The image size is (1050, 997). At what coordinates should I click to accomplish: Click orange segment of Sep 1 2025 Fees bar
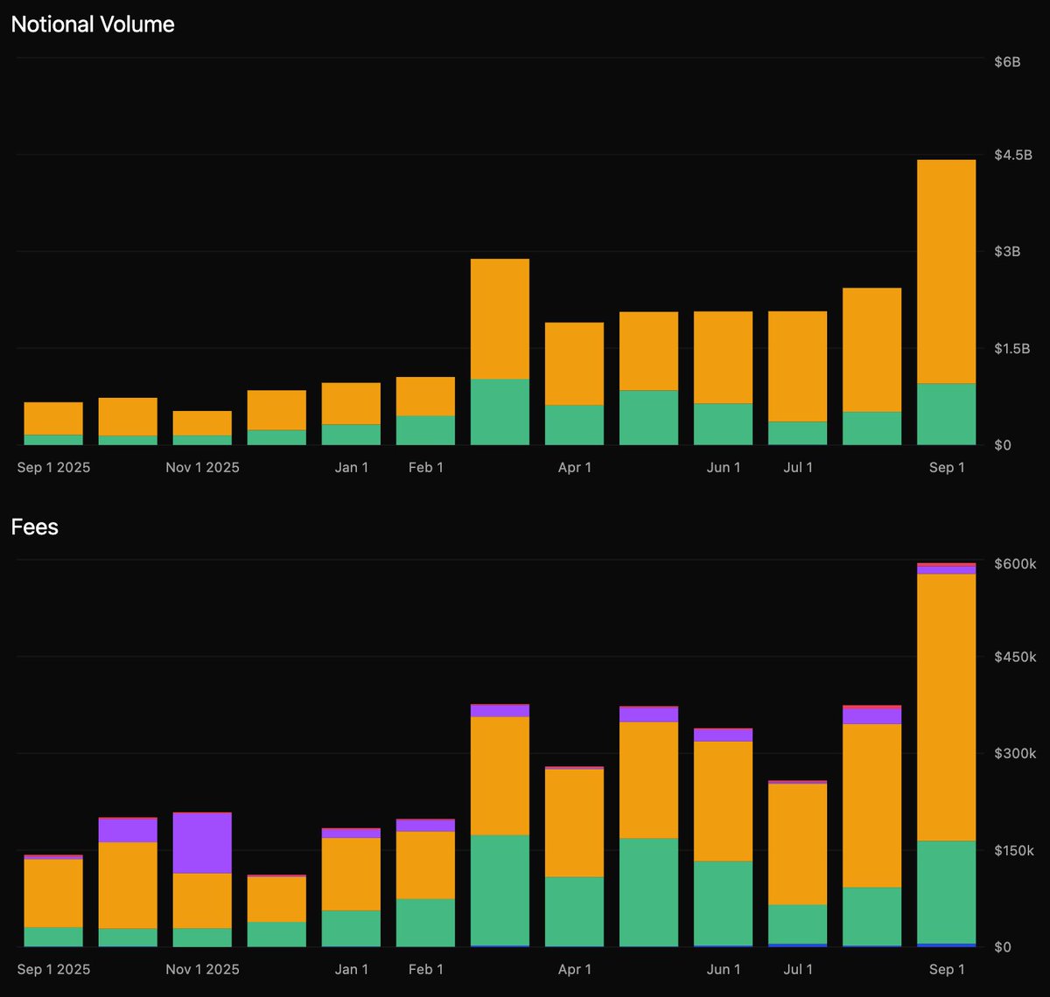coord(53,893)
